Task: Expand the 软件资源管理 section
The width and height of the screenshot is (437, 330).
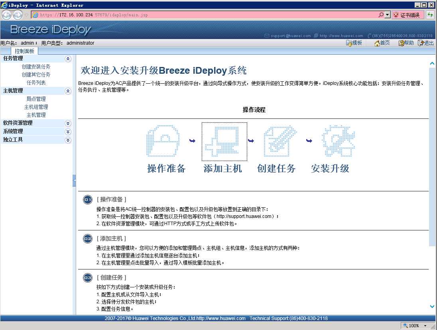Action: coord(68,124)
